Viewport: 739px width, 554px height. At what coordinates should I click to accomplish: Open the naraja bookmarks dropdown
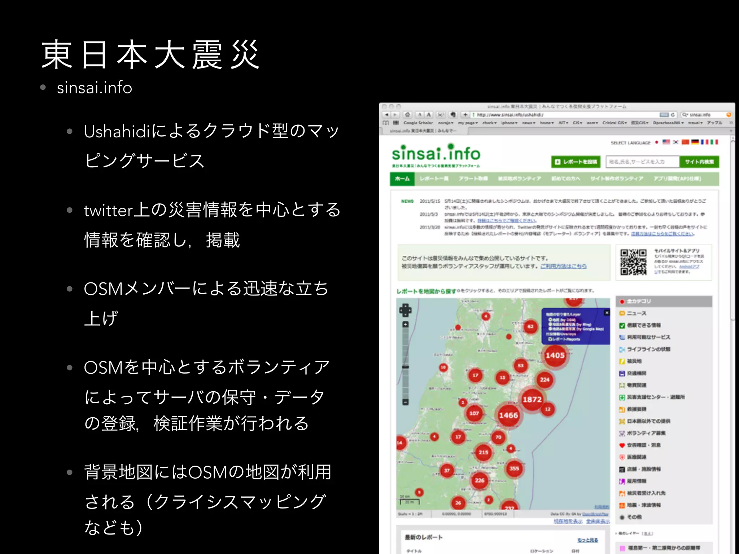(446, 123)
